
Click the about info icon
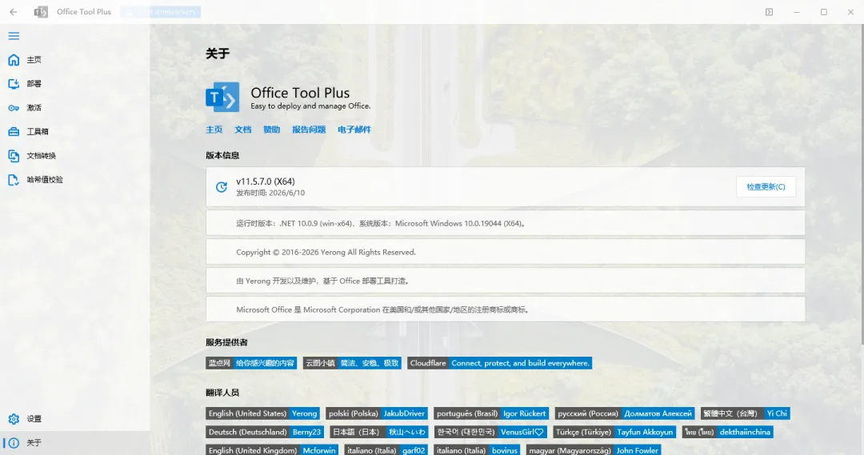tap(14, 443)
